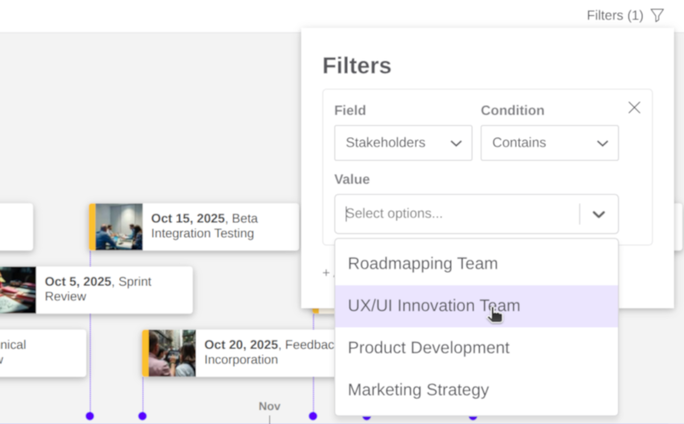Select Roadmapping Team from the list
This screenshot has height=424, width=684.
pyautogui.click(x=423, y=263)
